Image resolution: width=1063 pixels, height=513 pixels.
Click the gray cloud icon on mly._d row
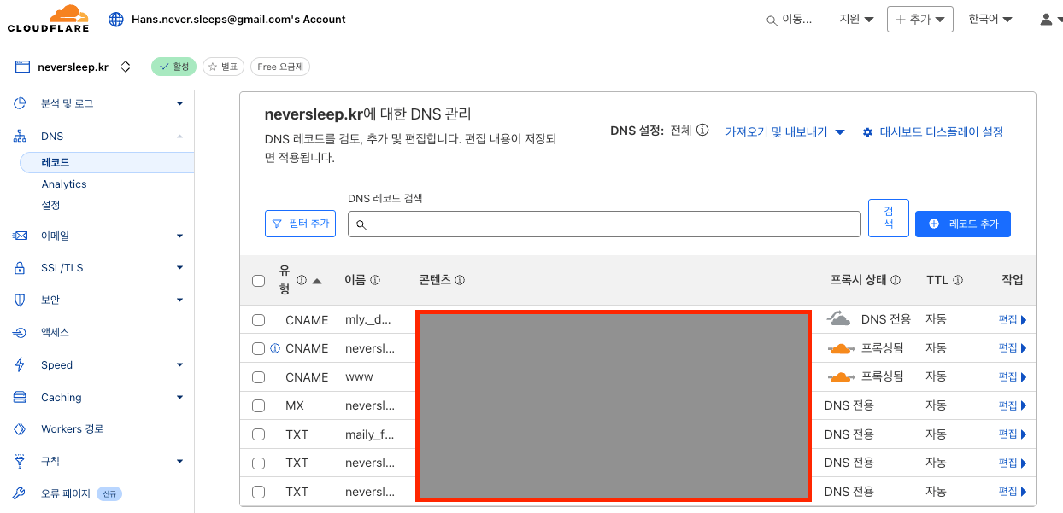coord(839,319)
